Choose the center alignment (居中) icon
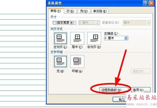Screen dimensions: 157x108 pyautogui.click(x=77, y=38)
